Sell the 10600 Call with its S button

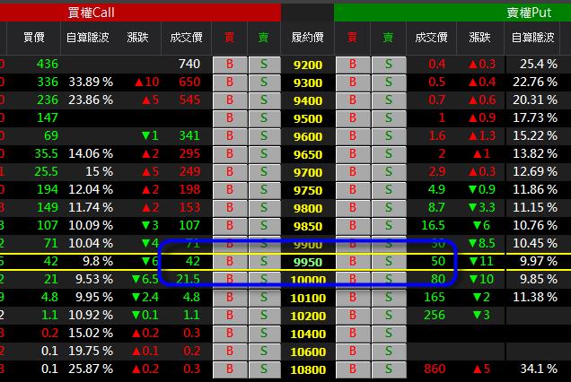point(264,352)
